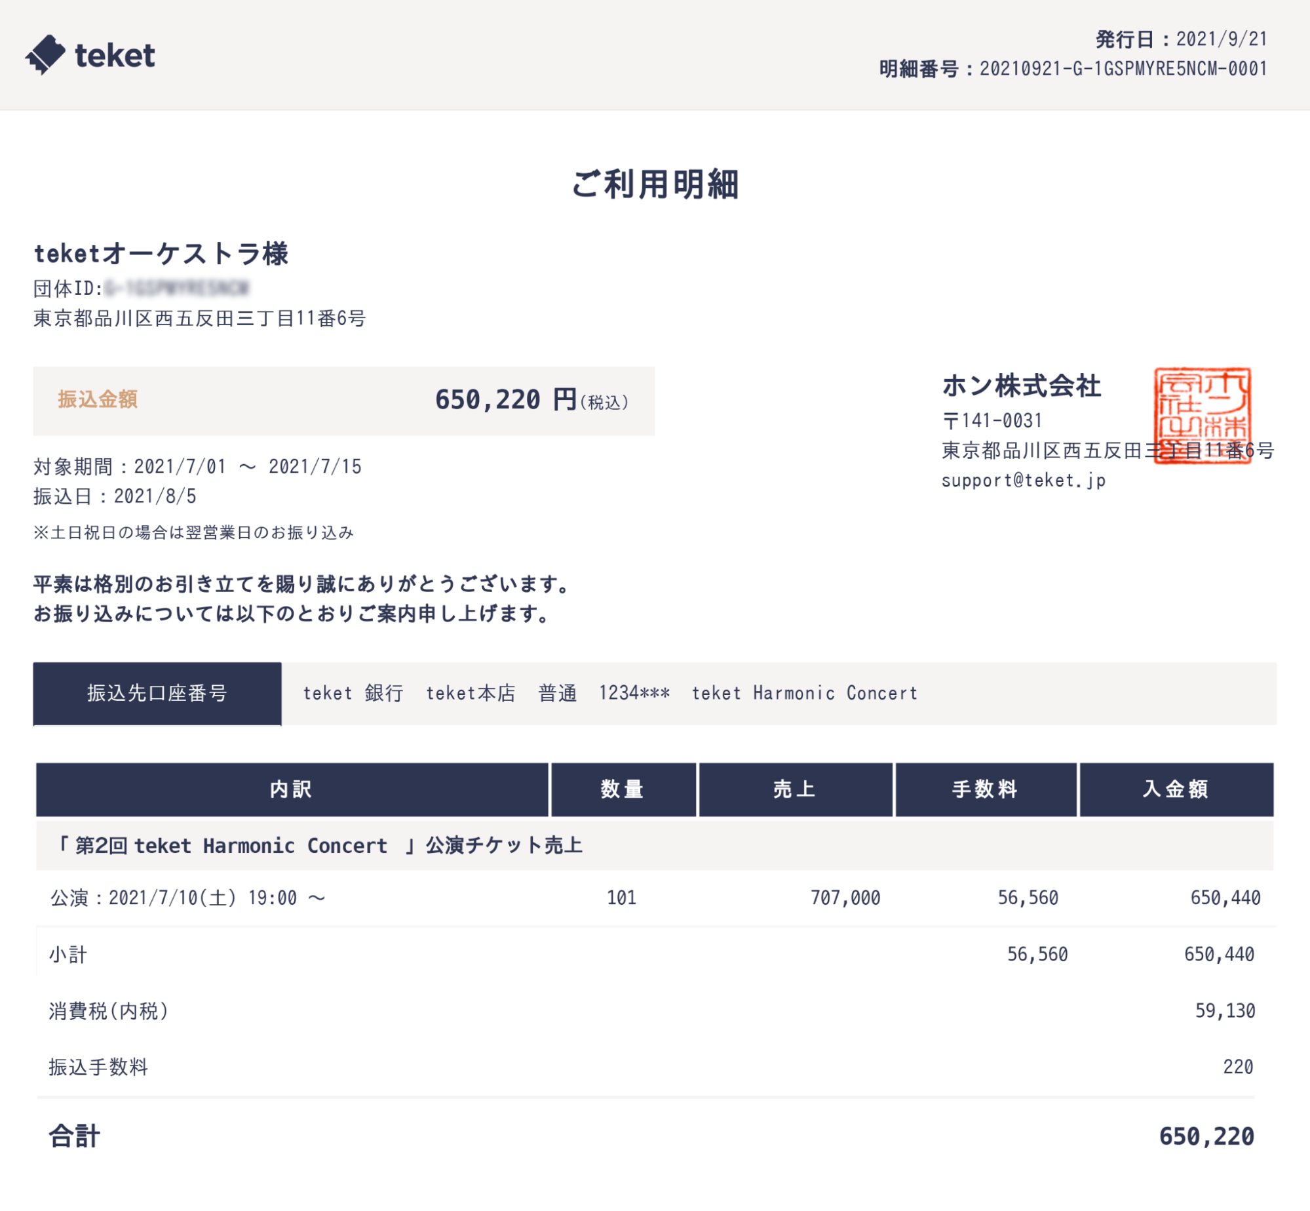Click the 消費税(内税) row label
The width and height of the screenshot is (1310, 1211).
[109, 1011]
